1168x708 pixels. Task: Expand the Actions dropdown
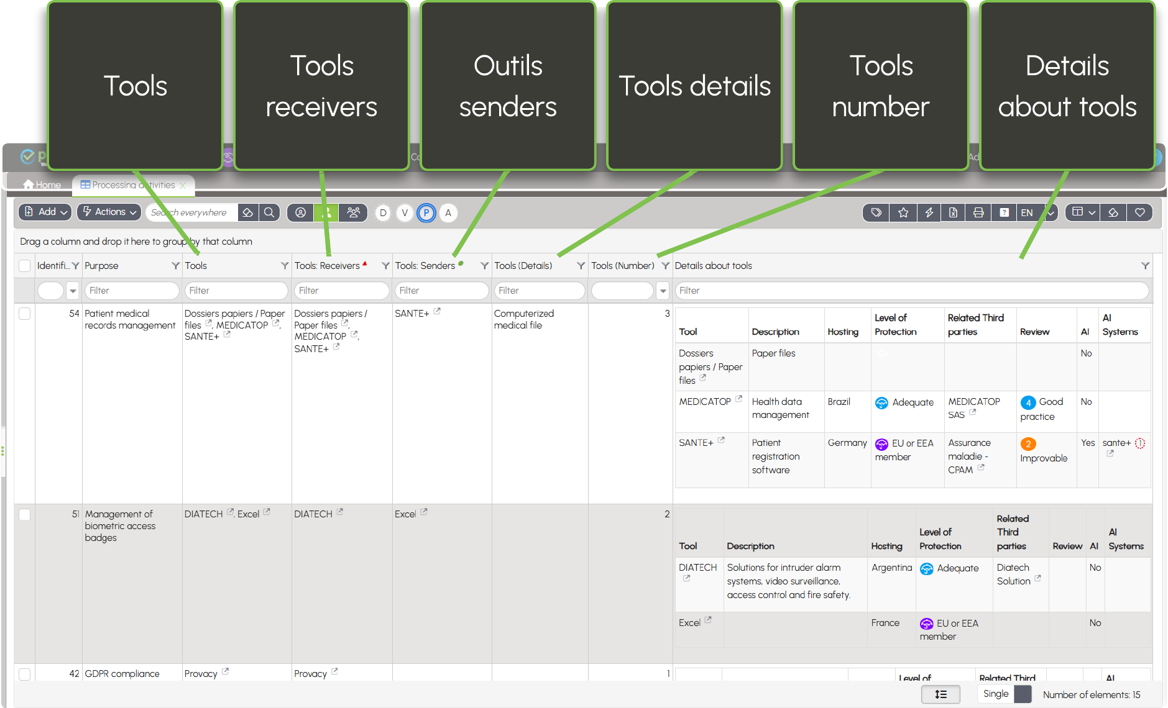tap(109, 212)
